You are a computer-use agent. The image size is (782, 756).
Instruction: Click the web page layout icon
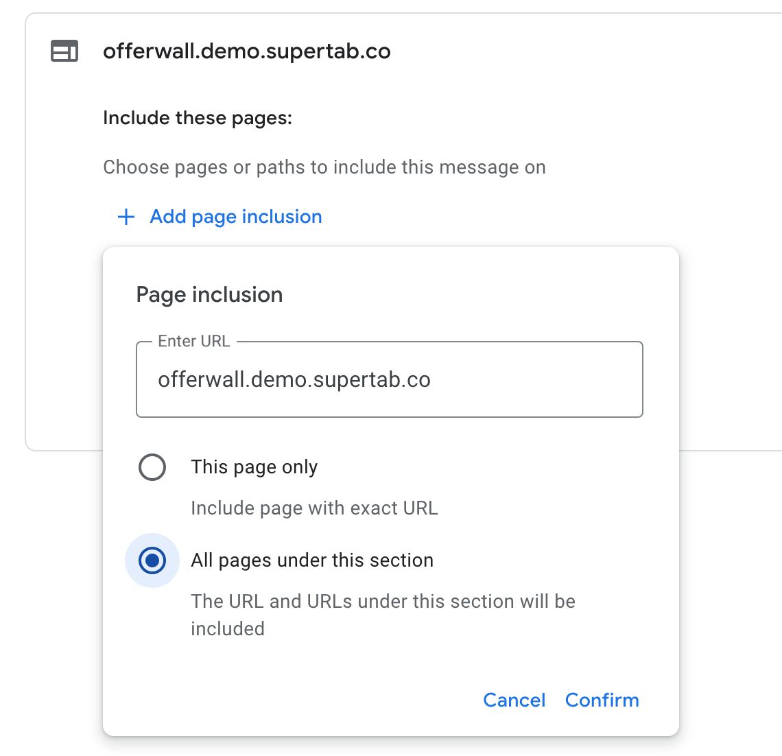(x=64, y=51)
